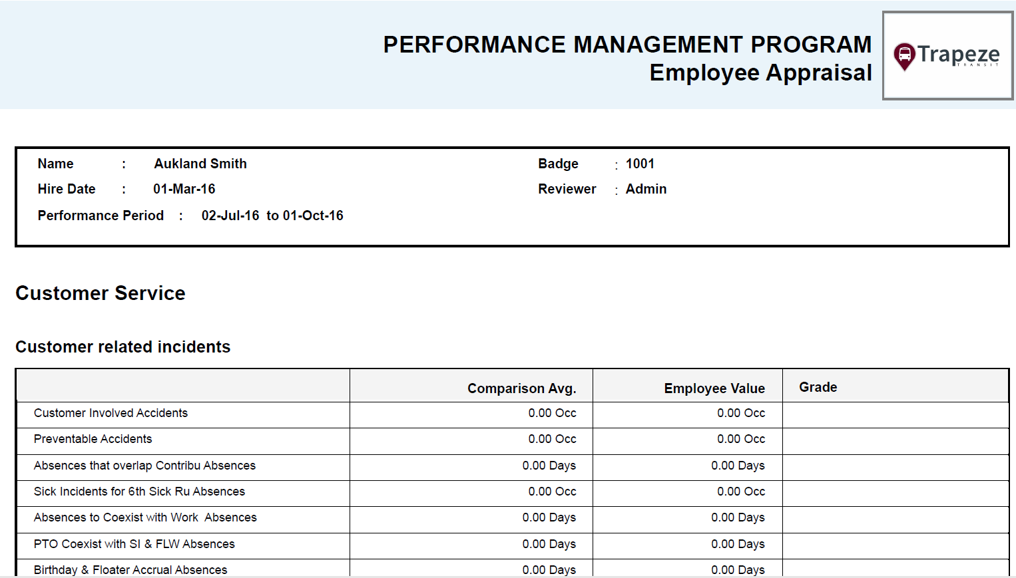Click the Grade column header
Image resolution: width=1016 pixels, height=578 pixels.
818,386
